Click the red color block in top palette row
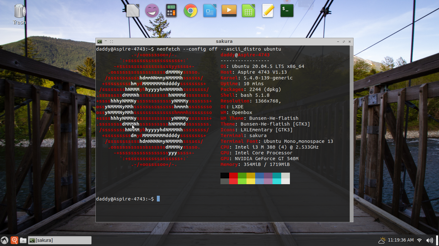Image resolution: width=439 pixels, height=246 pixels. point(233,176)
